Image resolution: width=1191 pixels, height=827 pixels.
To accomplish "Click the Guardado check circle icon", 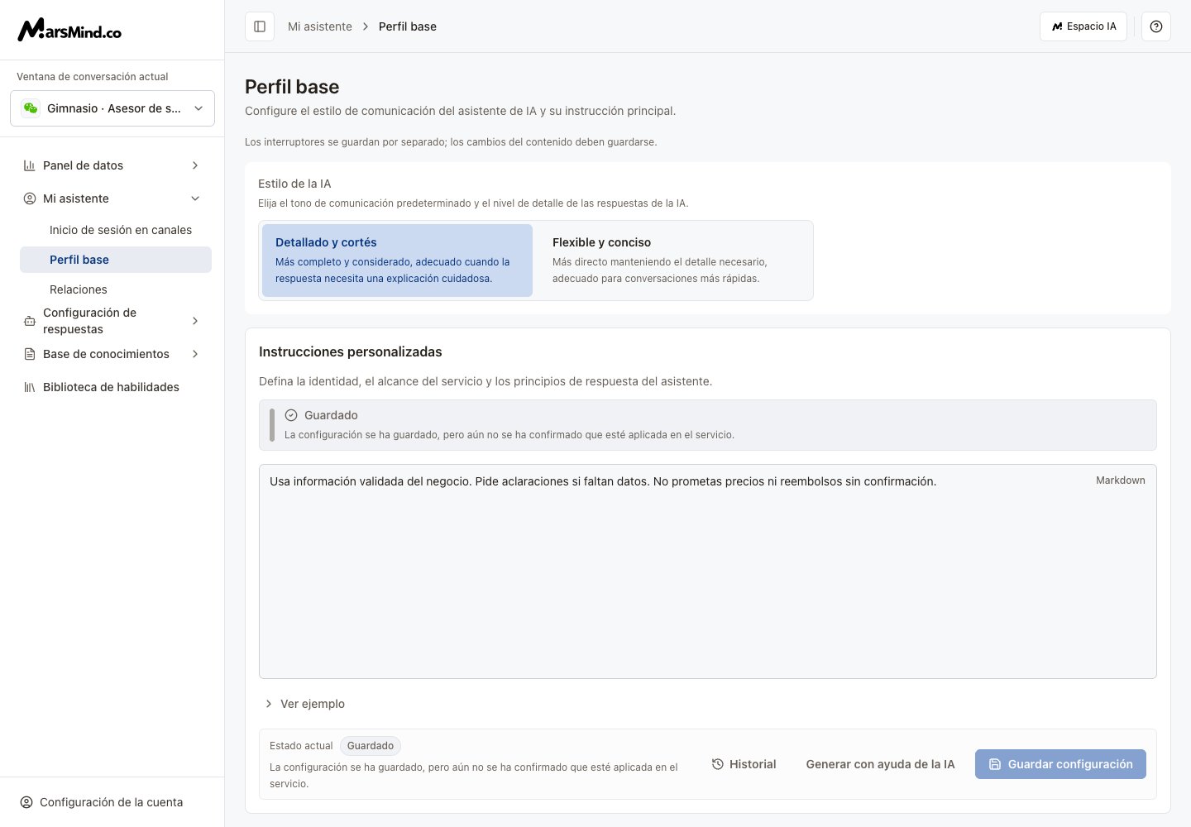I will [291, 415].
